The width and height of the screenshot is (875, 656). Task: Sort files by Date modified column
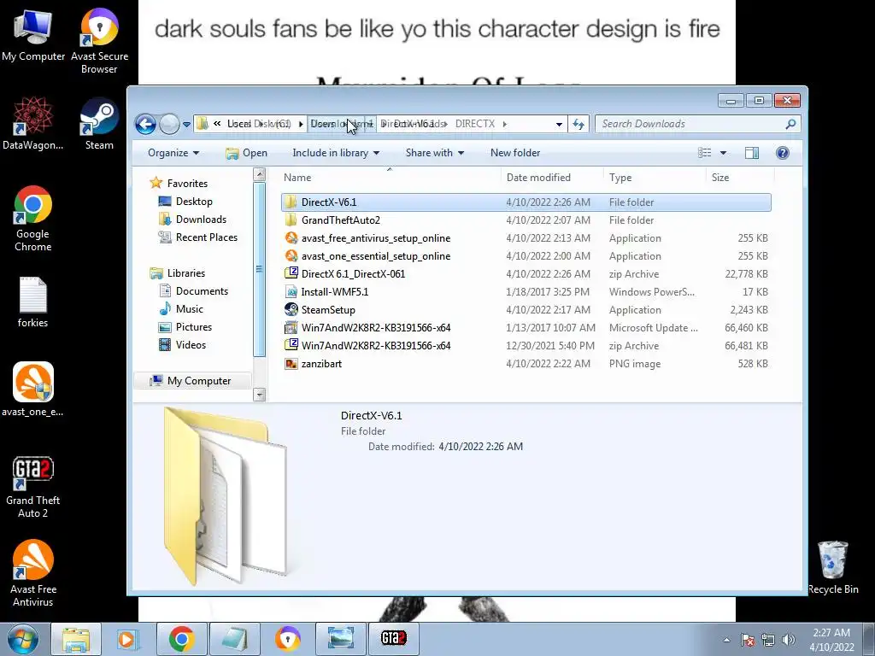552,178
